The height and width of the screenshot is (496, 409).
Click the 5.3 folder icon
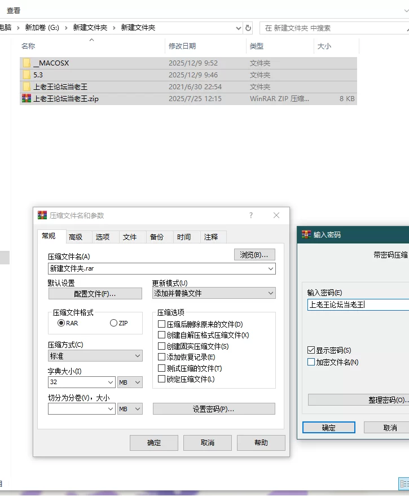pos(27,75)
